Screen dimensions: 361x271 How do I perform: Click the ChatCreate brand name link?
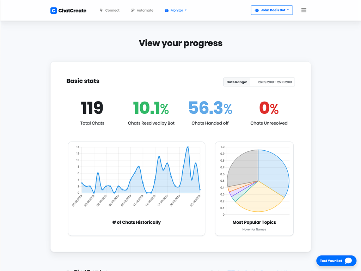coord(72,11)
